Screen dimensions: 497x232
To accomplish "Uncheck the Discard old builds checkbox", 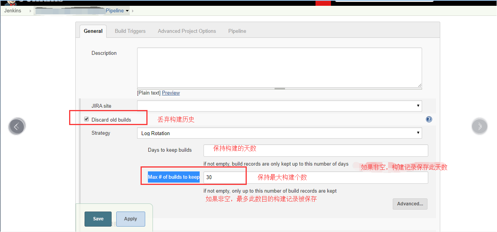I will click(x=87, y=119).
